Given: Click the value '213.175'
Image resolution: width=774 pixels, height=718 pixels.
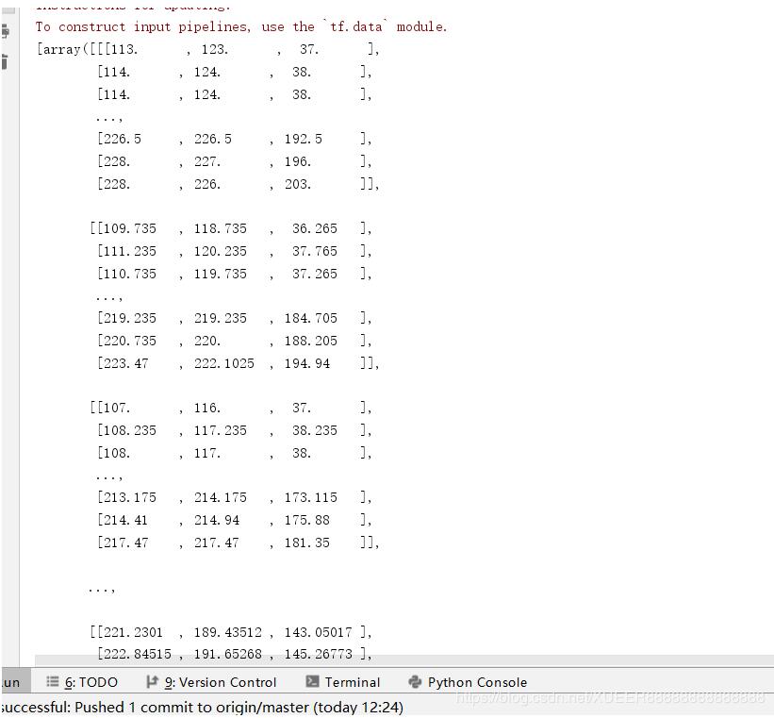Looking at the screenshot, I should [x=130, y=497].
